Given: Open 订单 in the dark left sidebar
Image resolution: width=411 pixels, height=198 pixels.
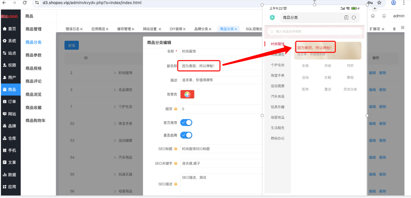Looking at the screenshot, I should 10,102.
